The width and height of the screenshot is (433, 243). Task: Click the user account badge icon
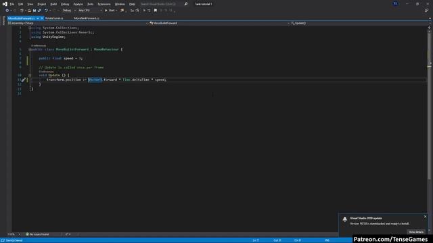click(x=395, y=4)
